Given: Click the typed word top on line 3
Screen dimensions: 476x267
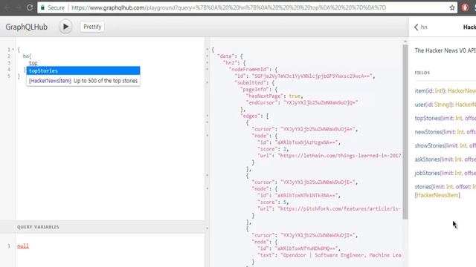Looking at the screenshot, I should pos(33,63).
